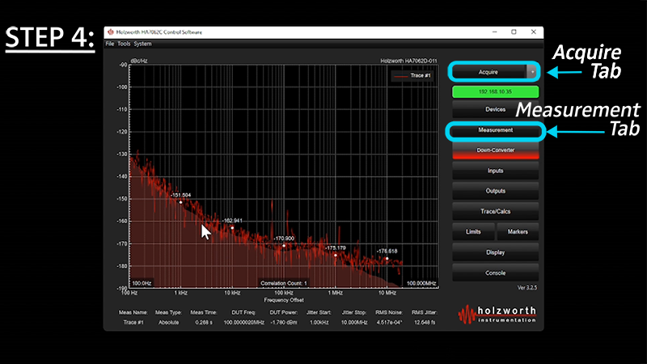Open the File menu

(109, 44)
